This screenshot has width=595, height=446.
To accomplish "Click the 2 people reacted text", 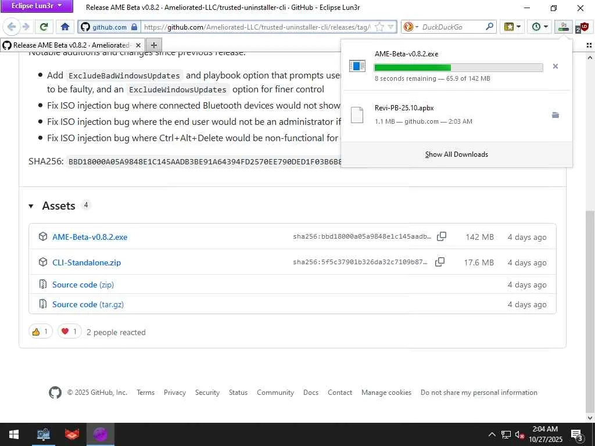I will point(116,332).
